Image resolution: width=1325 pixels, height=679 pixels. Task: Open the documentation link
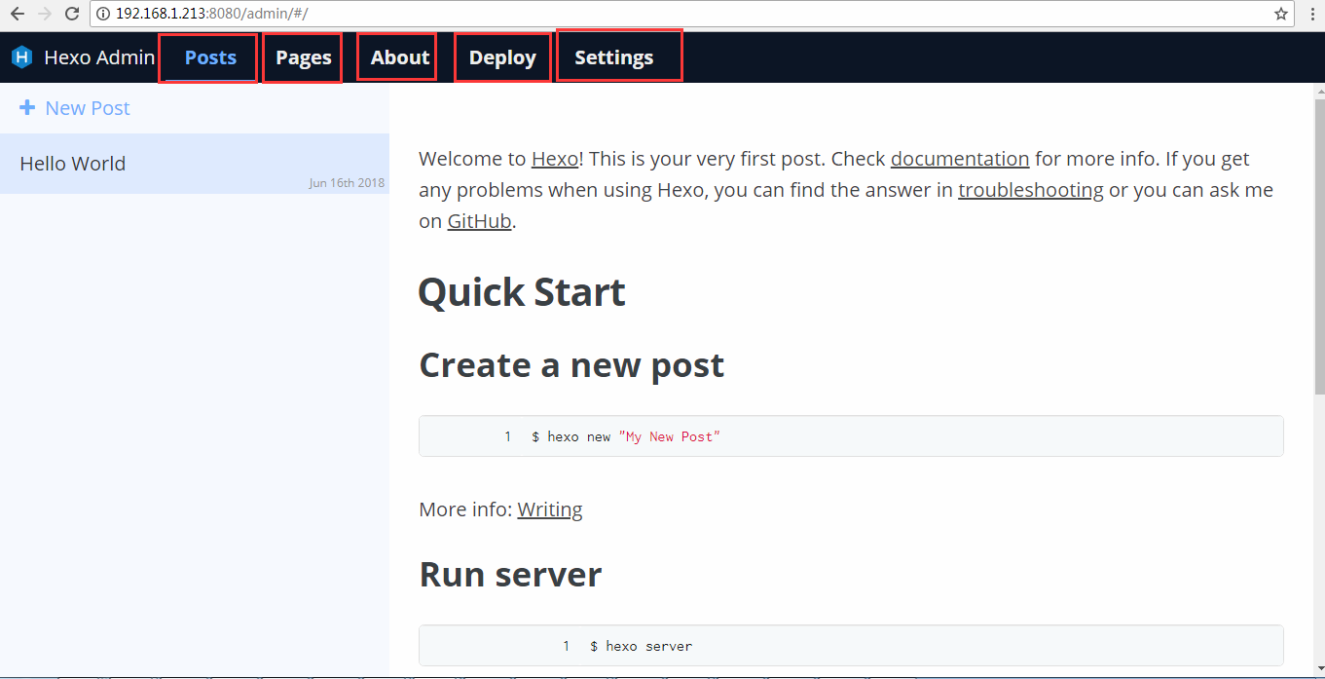pos(960,159)
